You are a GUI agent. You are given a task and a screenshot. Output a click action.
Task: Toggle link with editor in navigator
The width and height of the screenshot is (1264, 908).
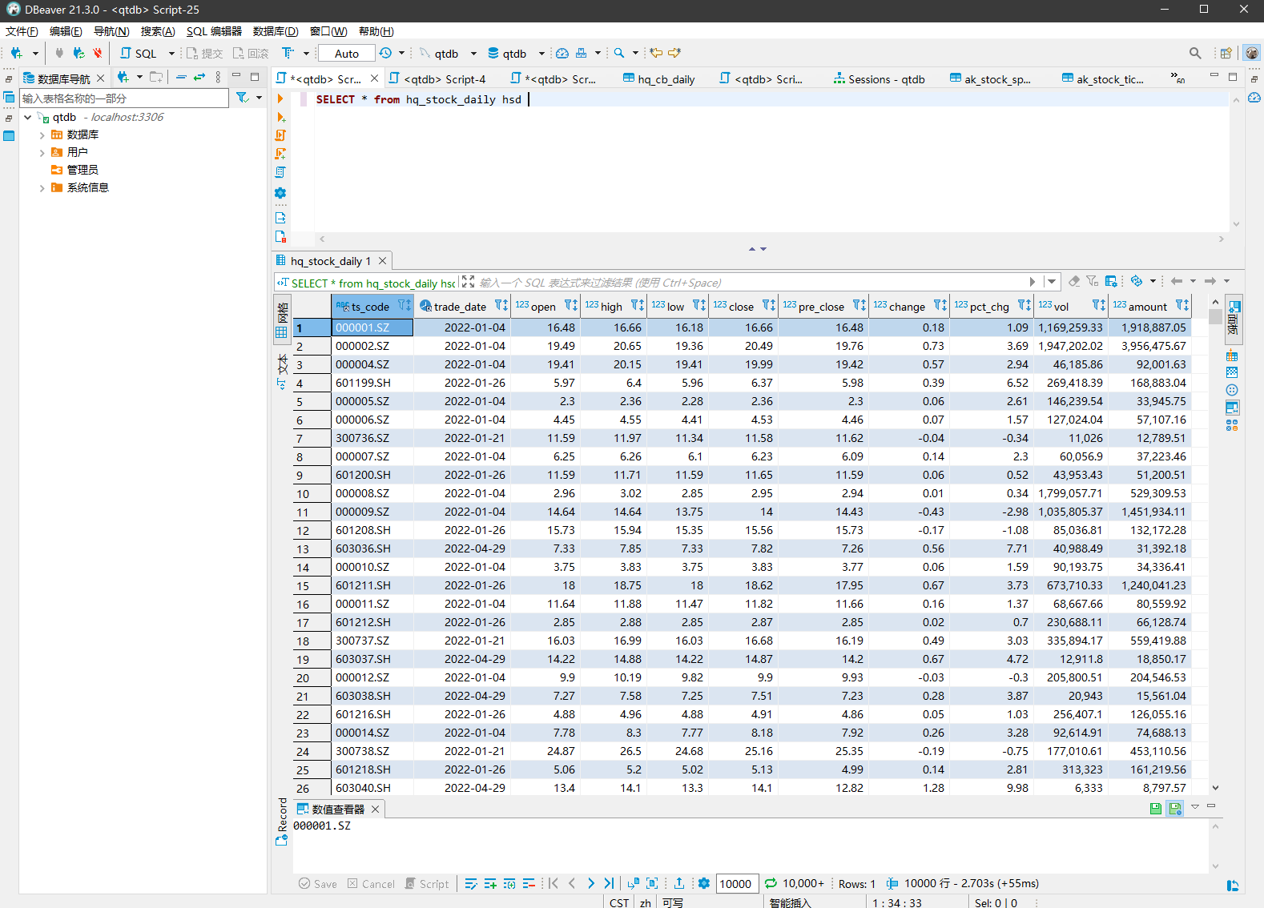(x=199, y=78)
